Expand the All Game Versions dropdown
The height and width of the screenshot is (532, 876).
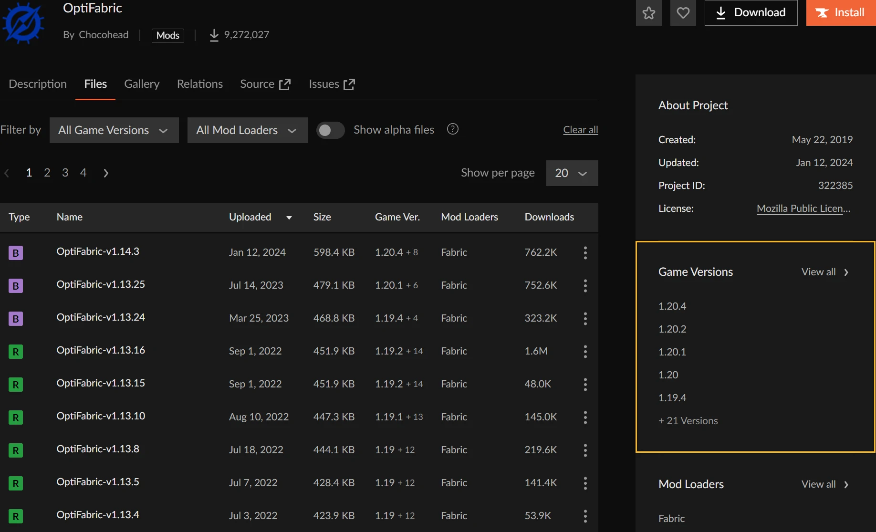tap(114, 130)
